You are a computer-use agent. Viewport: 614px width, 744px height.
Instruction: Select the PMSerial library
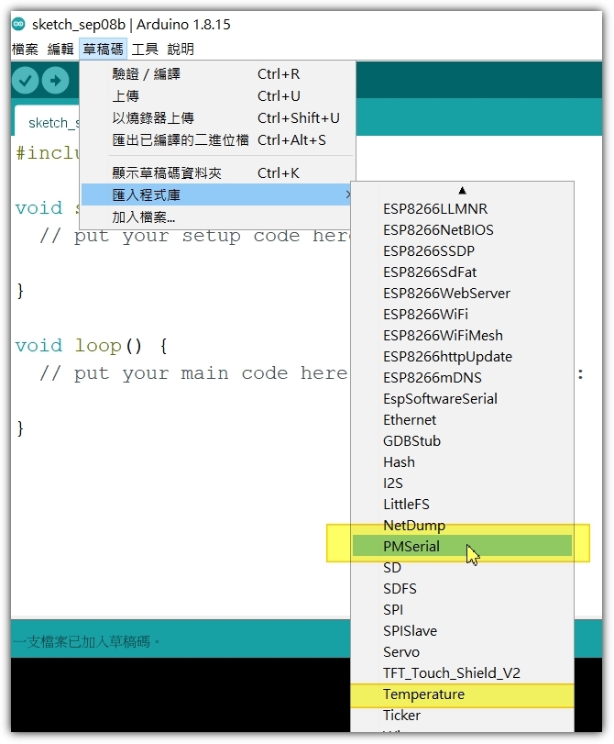click(x=411, y=547)
